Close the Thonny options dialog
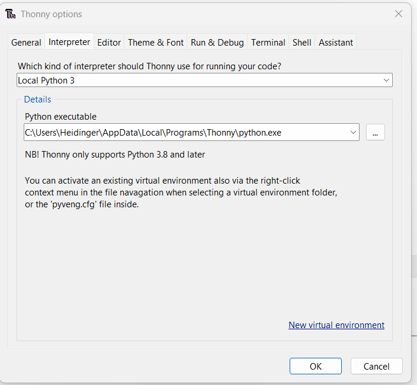The height and width of the screenshot is (385, 417). (x=398, y=14)
